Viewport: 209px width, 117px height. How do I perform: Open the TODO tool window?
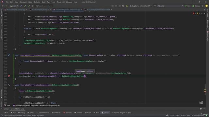(30, 113)
